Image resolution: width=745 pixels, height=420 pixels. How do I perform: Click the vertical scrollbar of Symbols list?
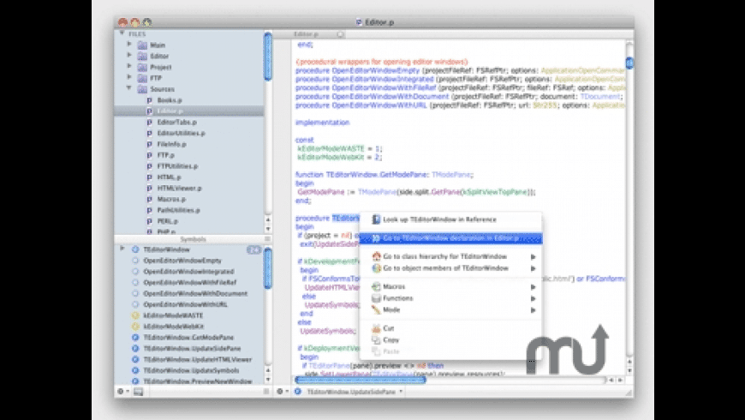[x=268, y=267]
